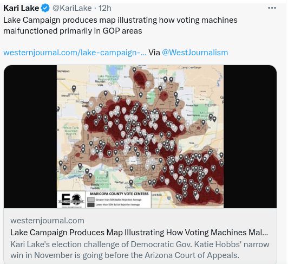The height and width of the screenshot is (264, 288).
Task: Click the Maricopa County Vote Centers legend title
Action: 119,194
